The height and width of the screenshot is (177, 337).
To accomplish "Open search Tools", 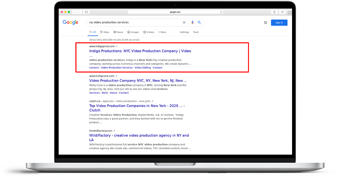I will pyautogui.click(x=196, y=32).
